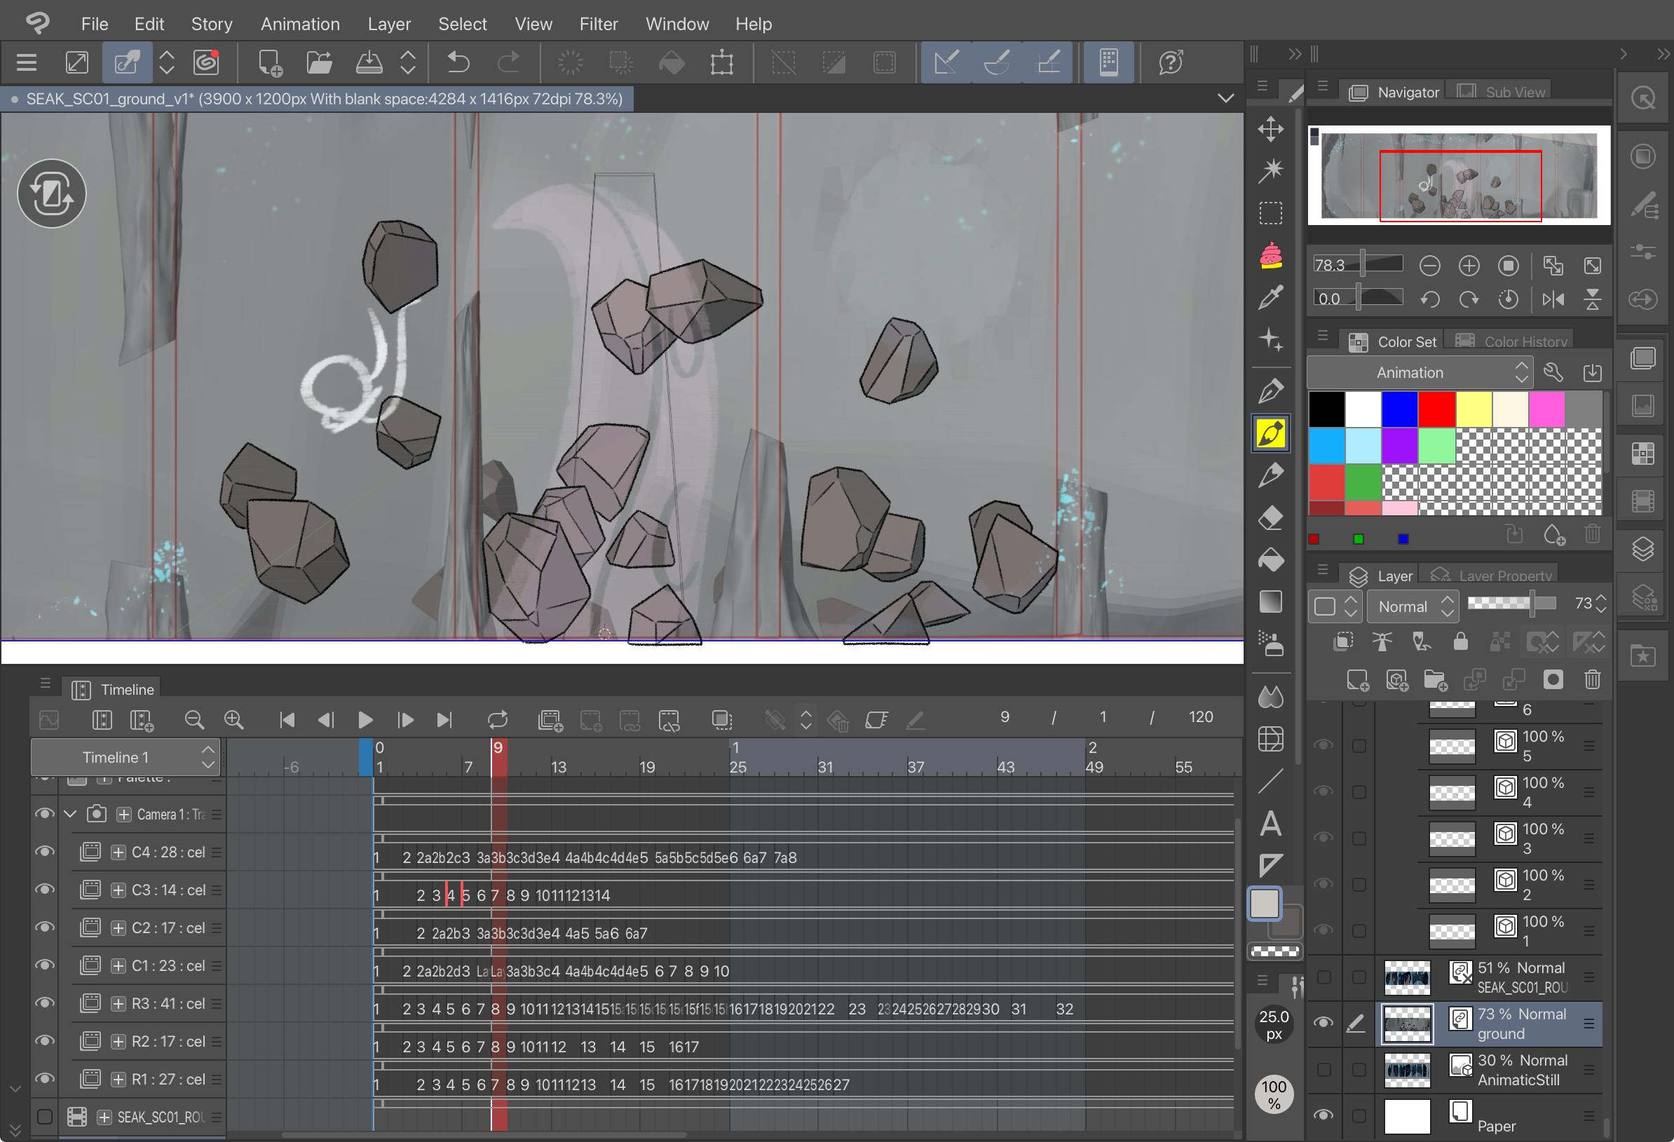Flip the canvas horizontally in the Navigator
This screenshot has width=1674, height=1142.
(1553, 299)
